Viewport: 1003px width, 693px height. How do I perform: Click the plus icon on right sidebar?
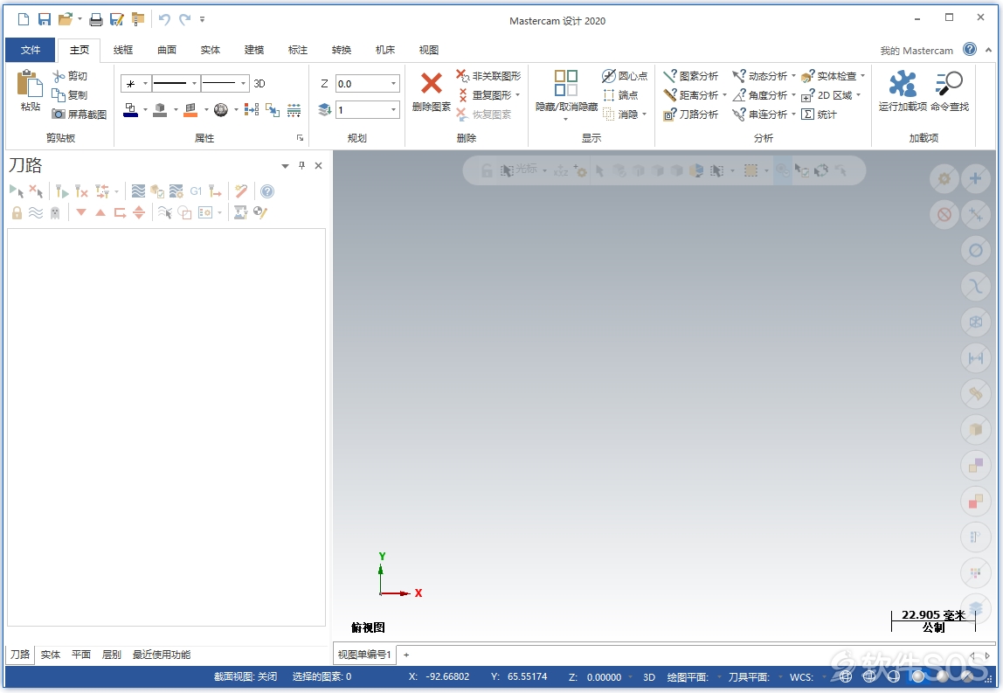point(976,178)
